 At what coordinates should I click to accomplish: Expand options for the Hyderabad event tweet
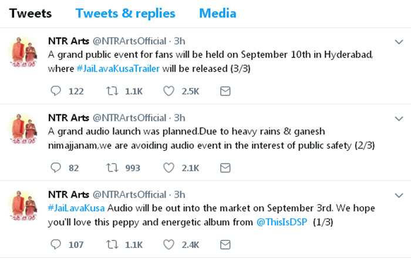(397, 42)
